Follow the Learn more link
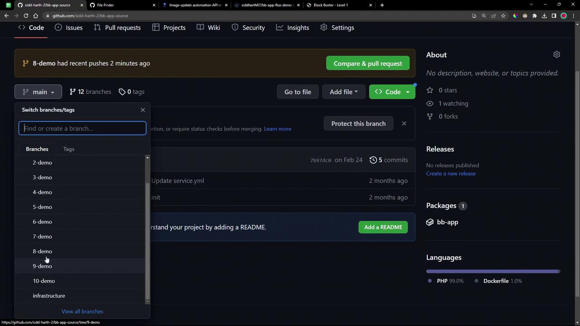This screenshot has width=580, height=326. tap(278, 129)
